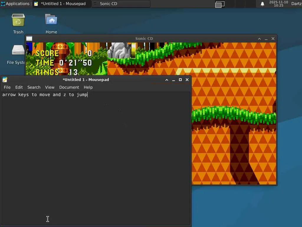This screenshot has height=227, width=302.
Task: Minimize the Mousepad window
Action: (173, 80)
